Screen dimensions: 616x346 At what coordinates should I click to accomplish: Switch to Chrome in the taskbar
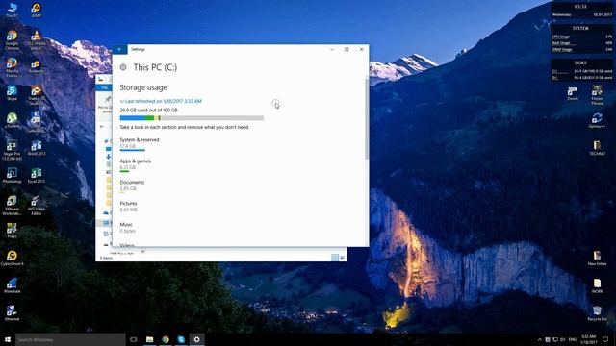pos(166,339)
